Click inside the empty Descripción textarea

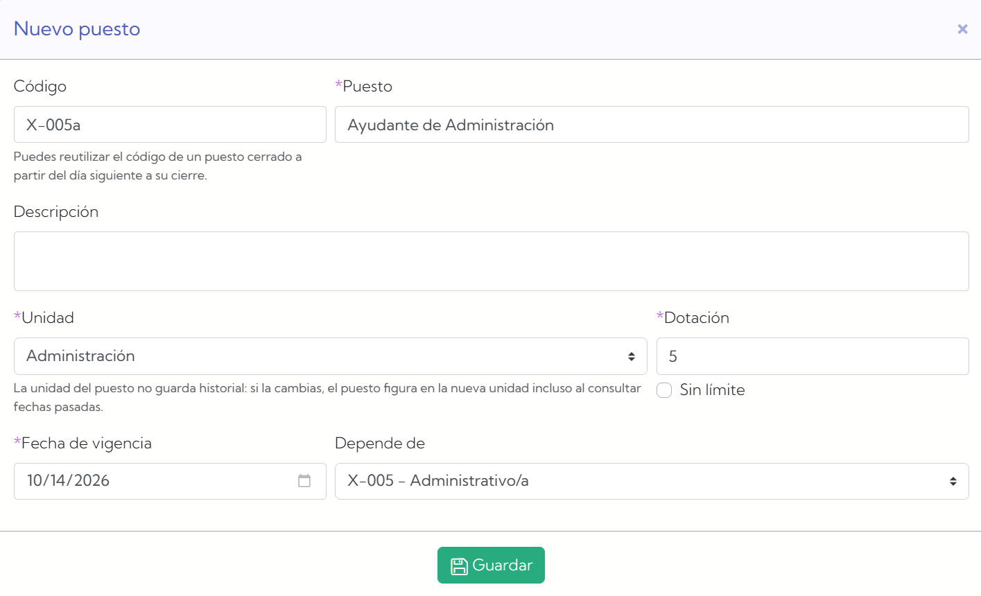[491, 261]
